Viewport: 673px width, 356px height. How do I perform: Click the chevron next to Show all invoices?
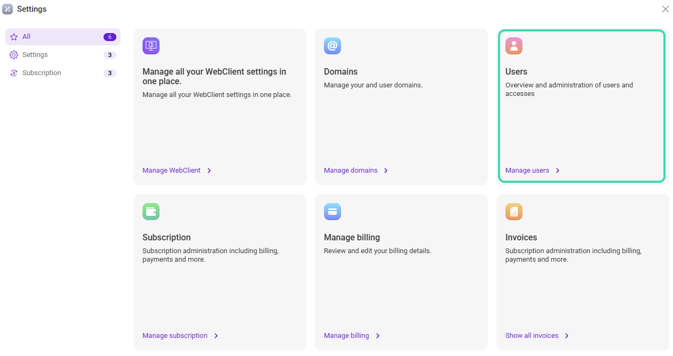pos(567,336)
